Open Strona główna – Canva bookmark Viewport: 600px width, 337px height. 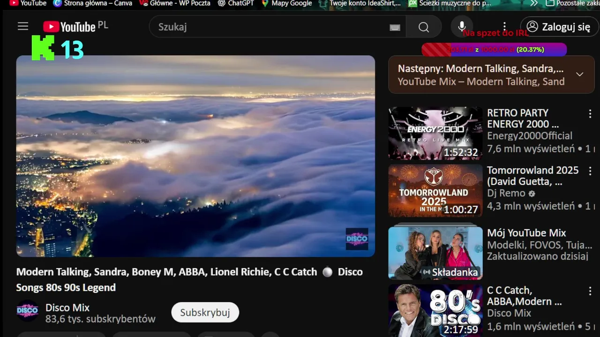(93, 3)
